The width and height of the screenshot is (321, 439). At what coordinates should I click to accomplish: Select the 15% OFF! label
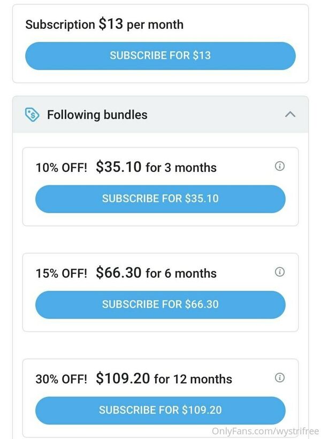coord(62,274)
